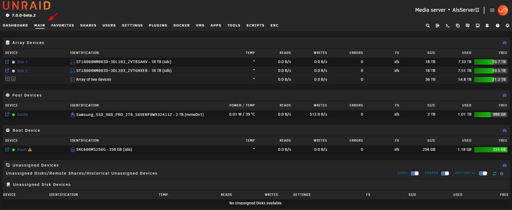This screenshot has height=210, width=512.
Task: Click the logout icon in header
Action: coord(438,26)
